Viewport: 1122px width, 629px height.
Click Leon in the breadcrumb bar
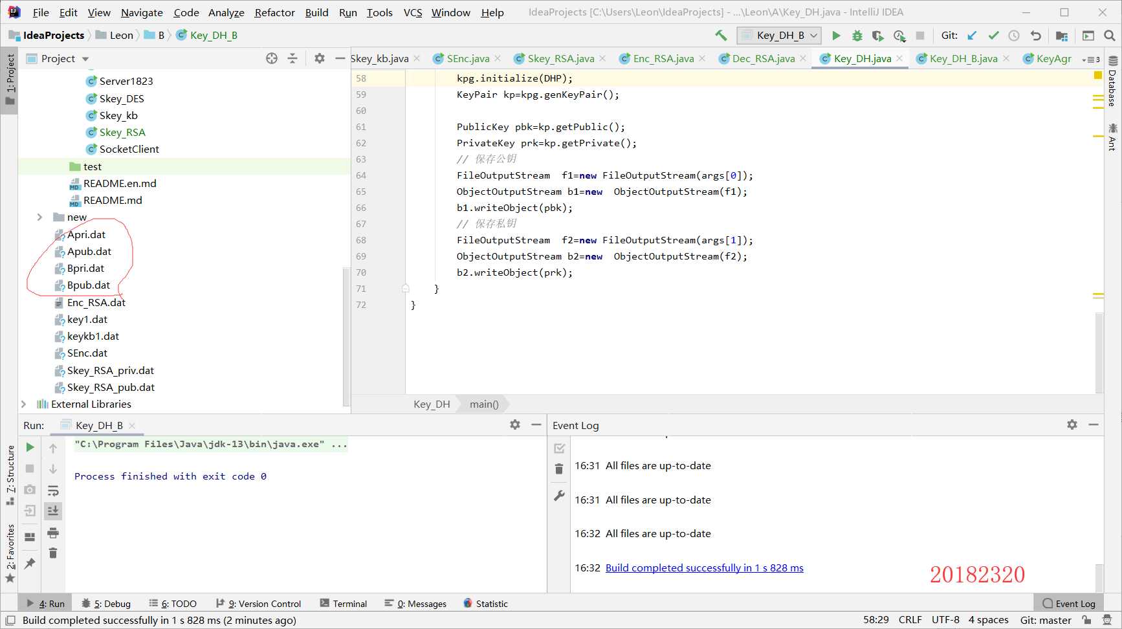click(121, 35)
